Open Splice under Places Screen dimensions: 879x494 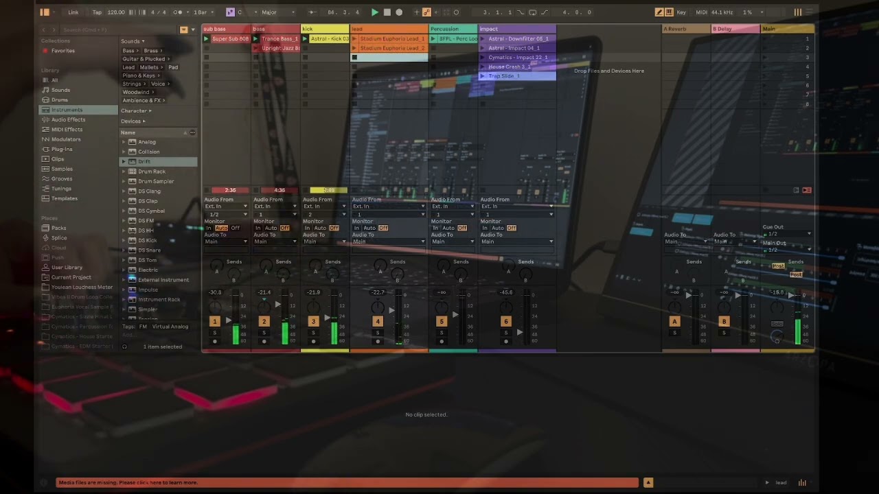(59, 238)
